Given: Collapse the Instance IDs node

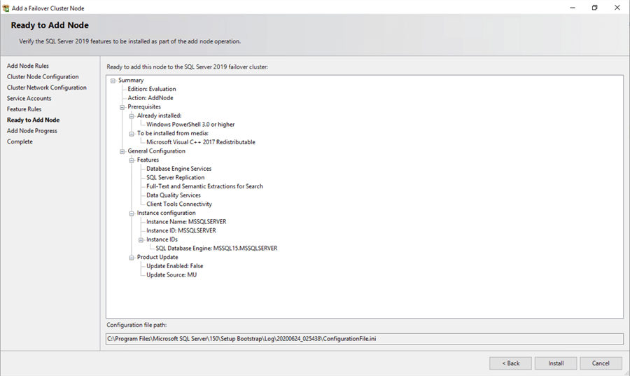Looking at the screenshot, I should pyautogui.click(x=141, y=240).
